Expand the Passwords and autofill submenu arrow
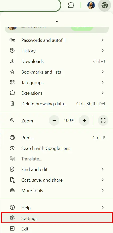 pyautogui.click(x=103, y=40)
